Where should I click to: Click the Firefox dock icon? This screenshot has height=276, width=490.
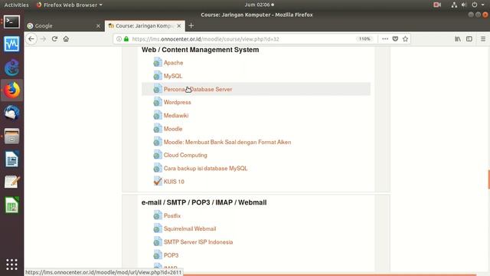coord(12,90)
